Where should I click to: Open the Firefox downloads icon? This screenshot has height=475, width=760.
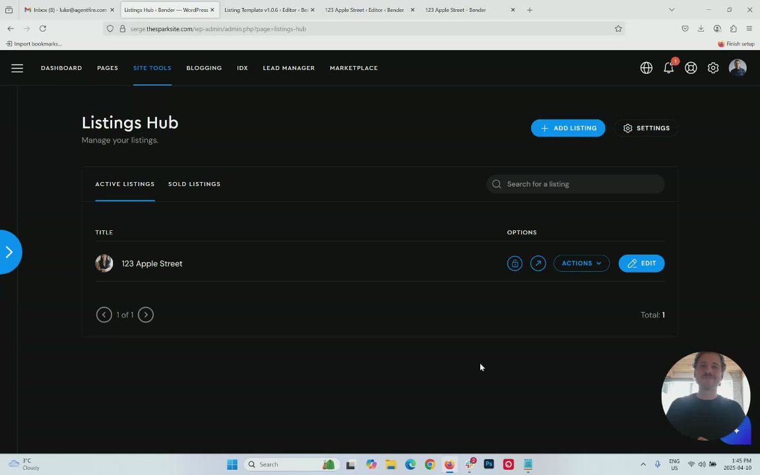pos(701,28)
